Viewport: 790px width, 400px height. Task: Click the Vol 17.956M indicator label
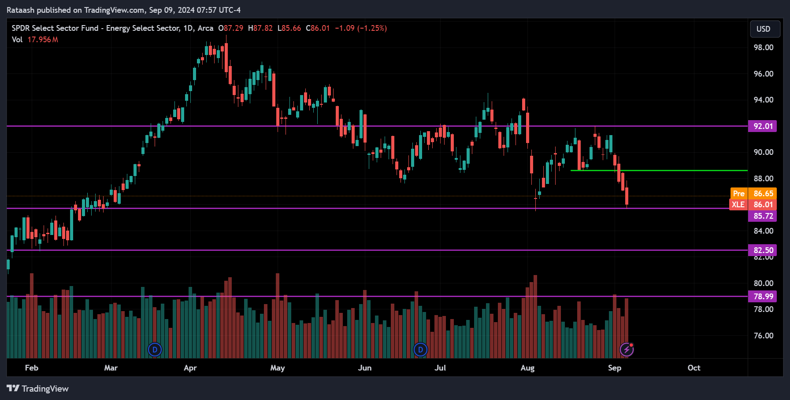coord(35,40)
